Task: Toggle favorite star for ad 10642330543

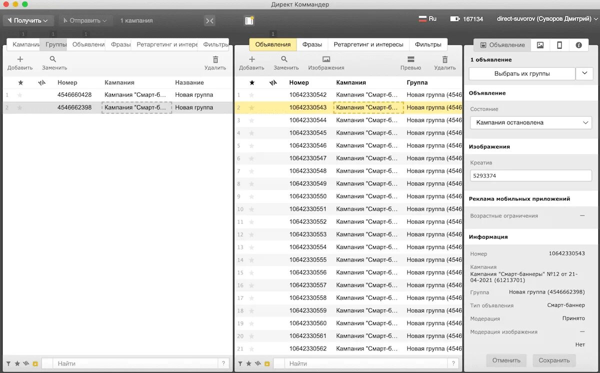Action: pos(251,107)
